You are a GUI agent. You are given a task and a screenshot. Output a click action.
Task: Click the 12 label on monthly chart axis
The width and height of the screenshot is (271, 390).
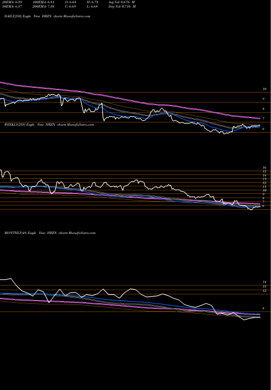click(x=264, y=291)
